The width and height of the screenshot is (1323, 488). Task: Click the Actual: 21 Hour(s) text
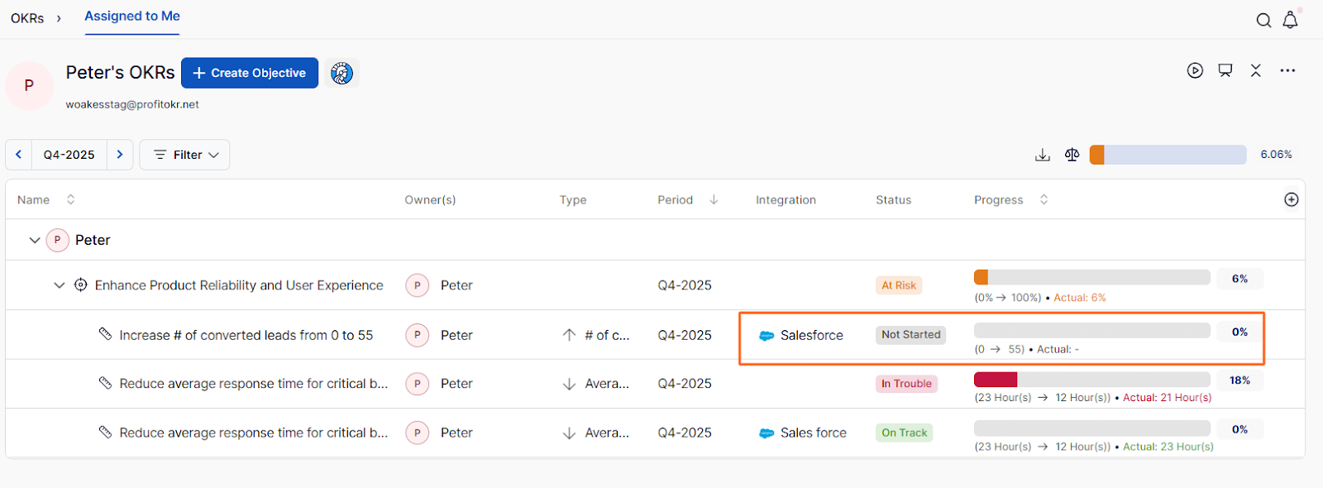[x=1167, y=398]
